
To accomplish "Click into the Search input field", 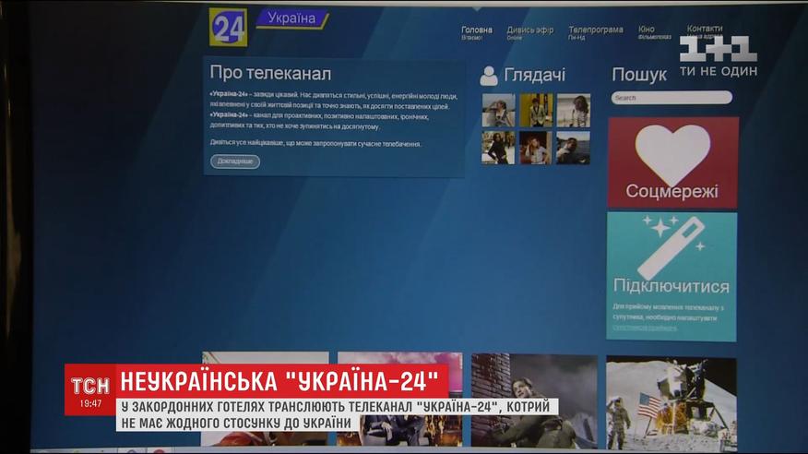I will pos(671,98).
